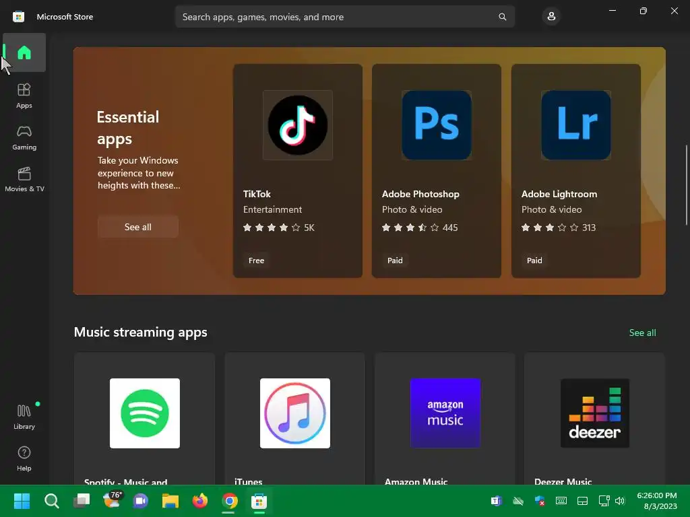The image size is (690, 517).
Task: Go to the Gaming section
Action: 24,137
